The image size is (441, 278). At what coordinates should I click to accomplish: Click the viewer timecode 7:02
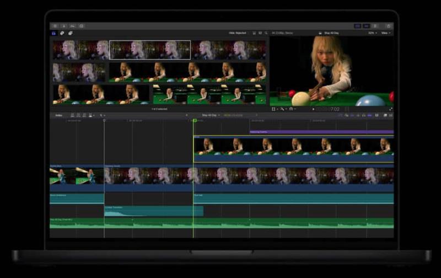click(335, 109)
